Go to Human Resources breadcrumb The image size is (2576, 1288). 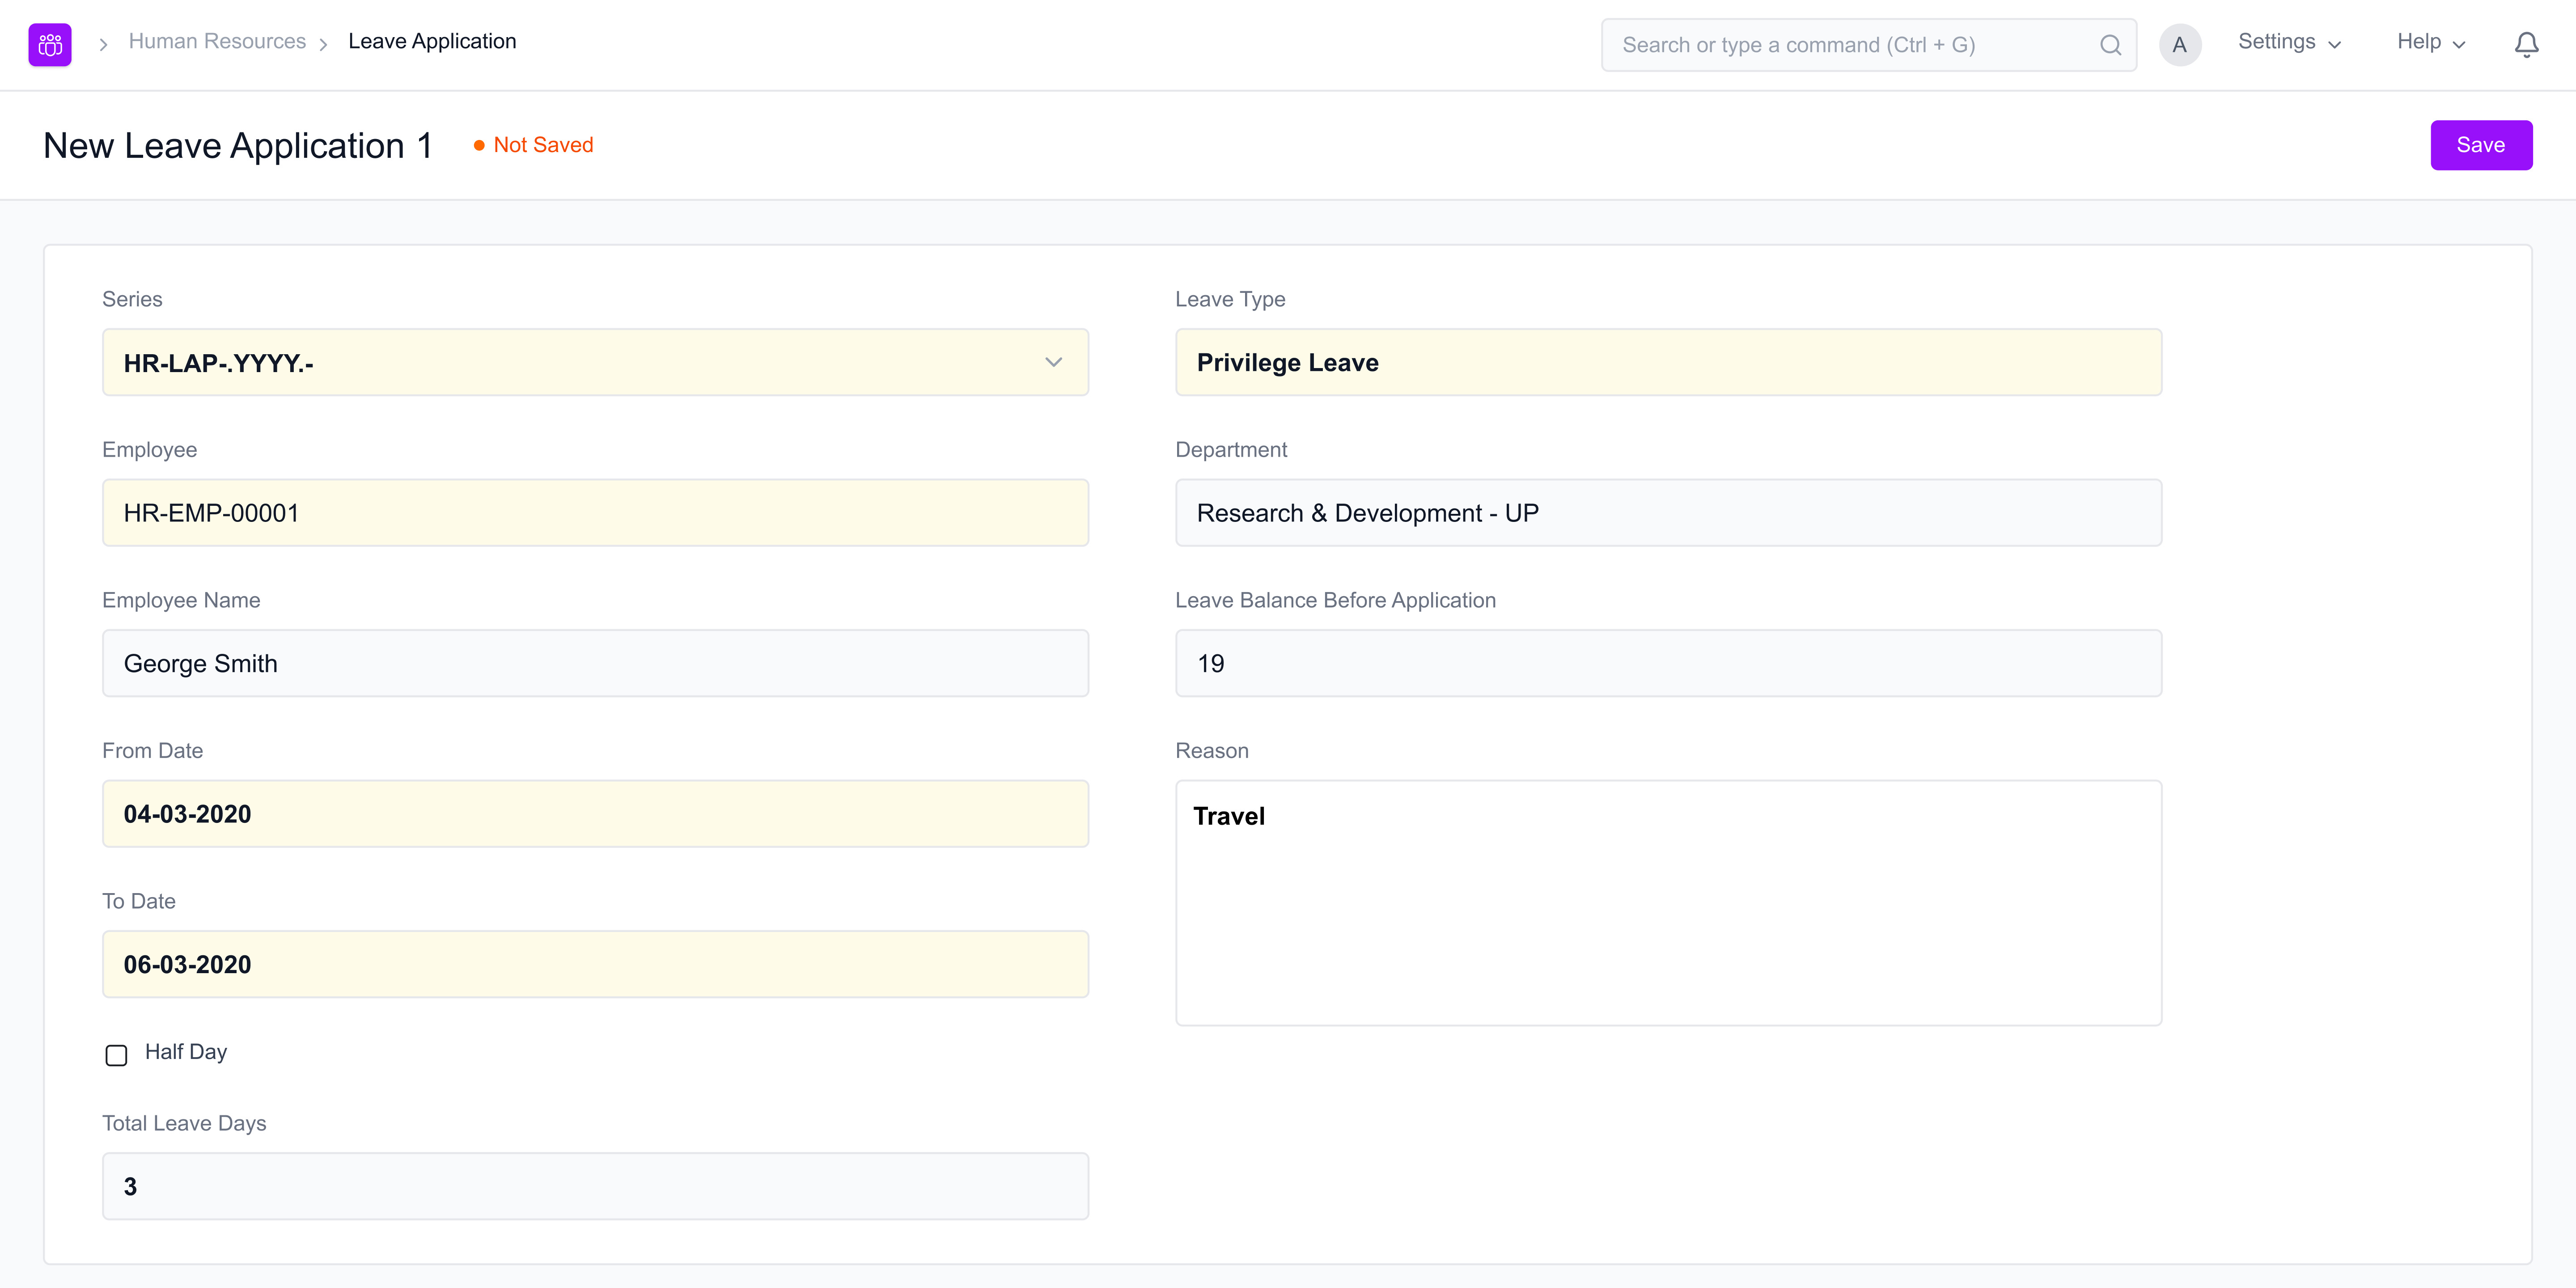pos(217,41)
